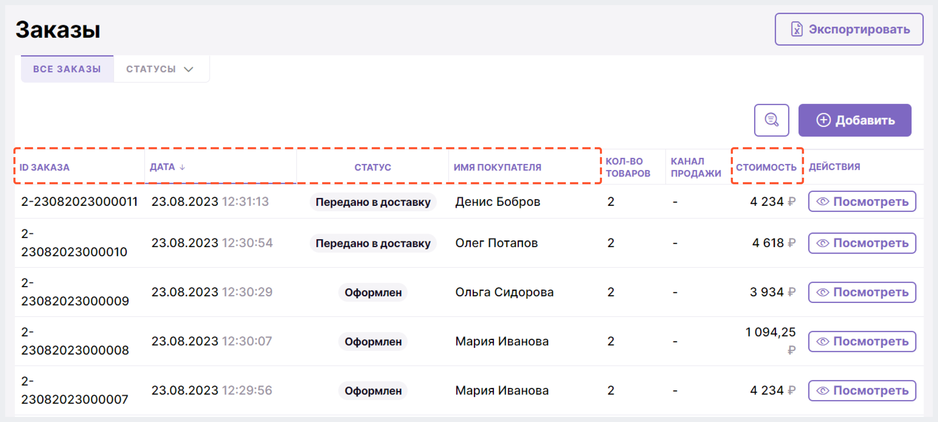Open the СТАТУСЫ tab

[x=161, y=69]
